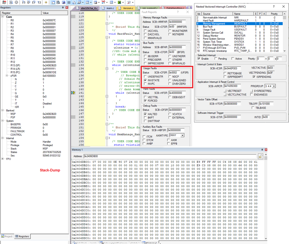Select Memory Management row in NVIC list

(x=239, y=24)
